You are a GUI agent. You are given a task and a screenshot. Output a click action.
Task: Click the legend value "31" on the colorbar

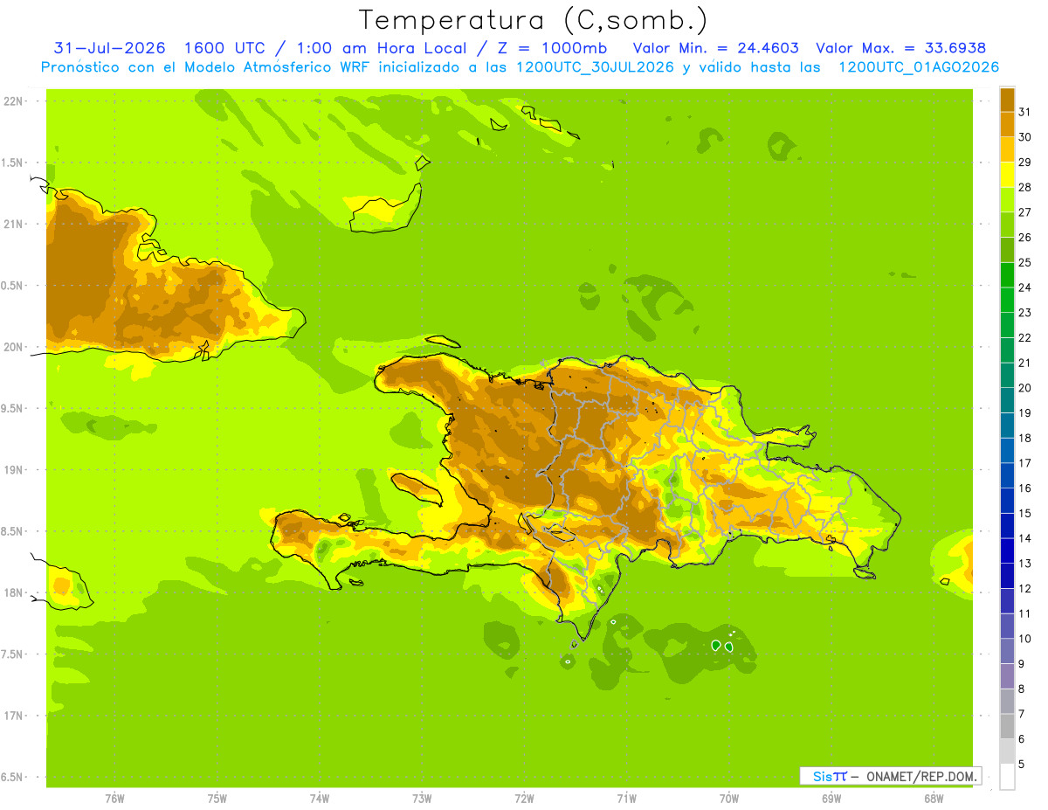coord(1024,112)
